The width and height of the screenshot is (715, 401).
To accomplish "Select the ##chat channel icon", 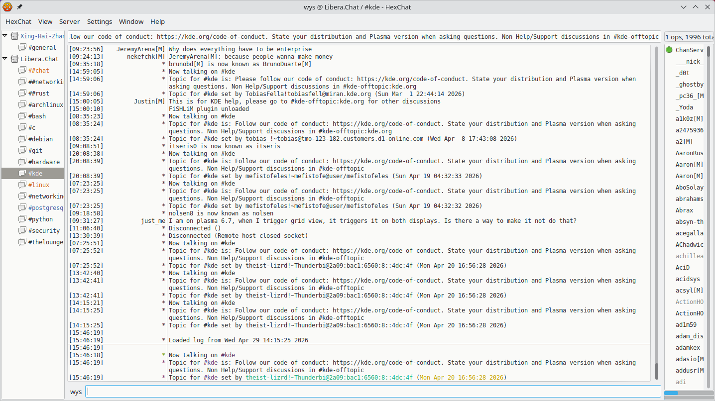I will point(22,71).
